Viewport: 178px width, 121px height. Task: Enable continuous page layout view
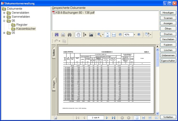[143, 118]
